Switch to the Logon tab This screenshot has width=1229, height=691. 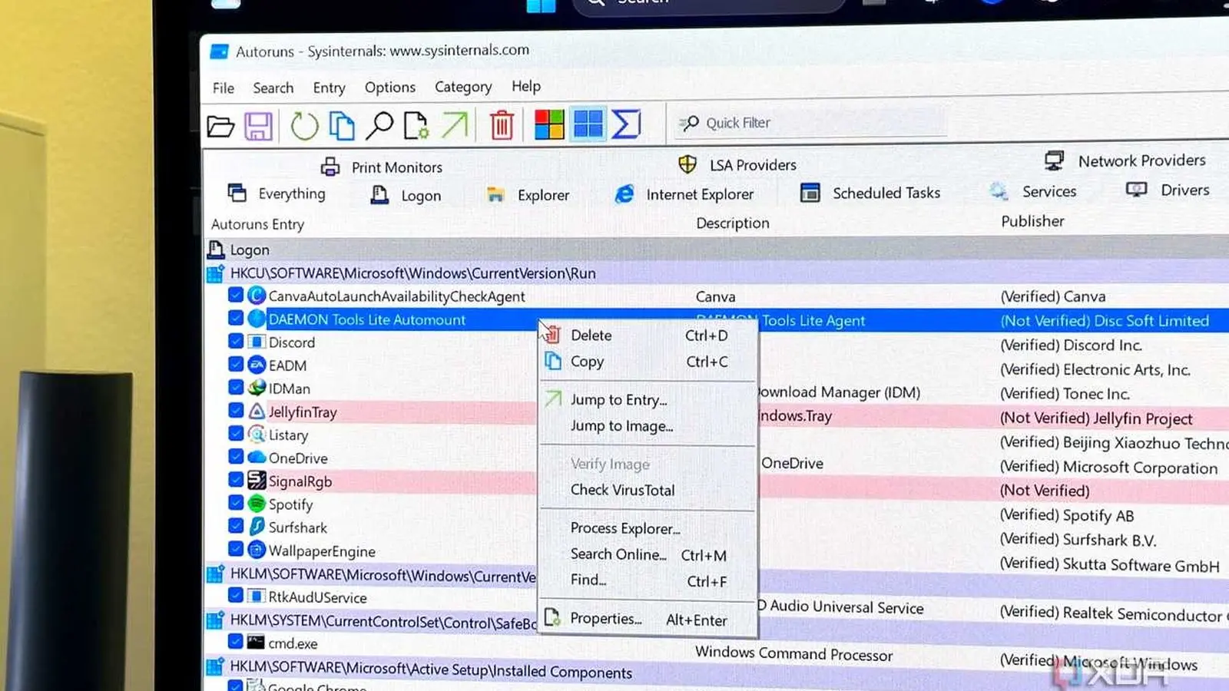coord(406,196)
